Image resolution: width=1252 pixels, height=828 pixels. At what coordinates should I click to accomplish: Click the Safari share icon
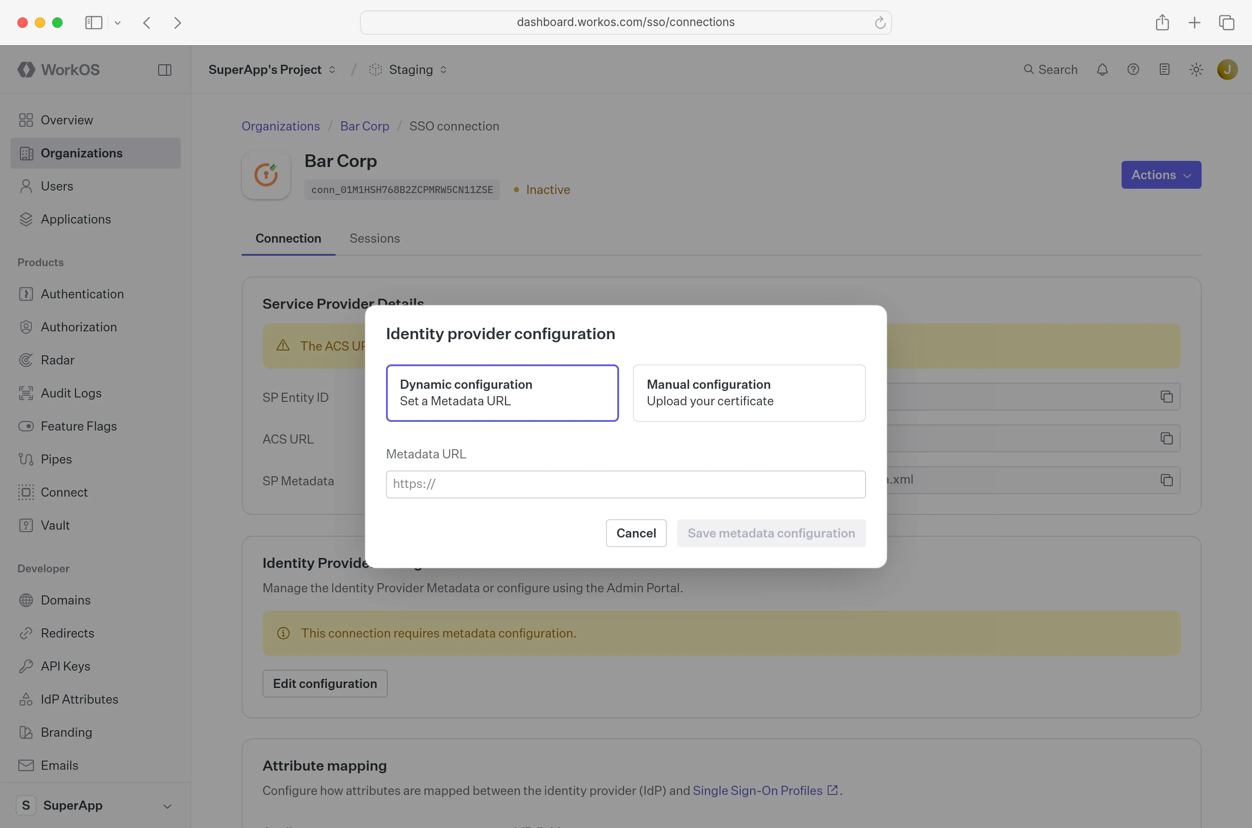[x=1162, y=23]
